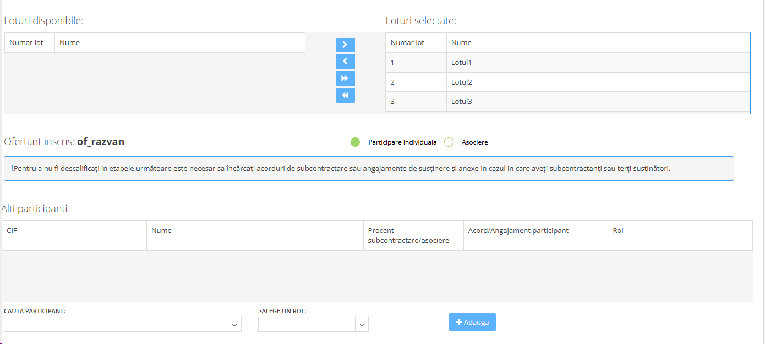This screenshot has height=344, width=765.
Task: Click the move all lots right double-arrow
Action: [x=345, y=79]
